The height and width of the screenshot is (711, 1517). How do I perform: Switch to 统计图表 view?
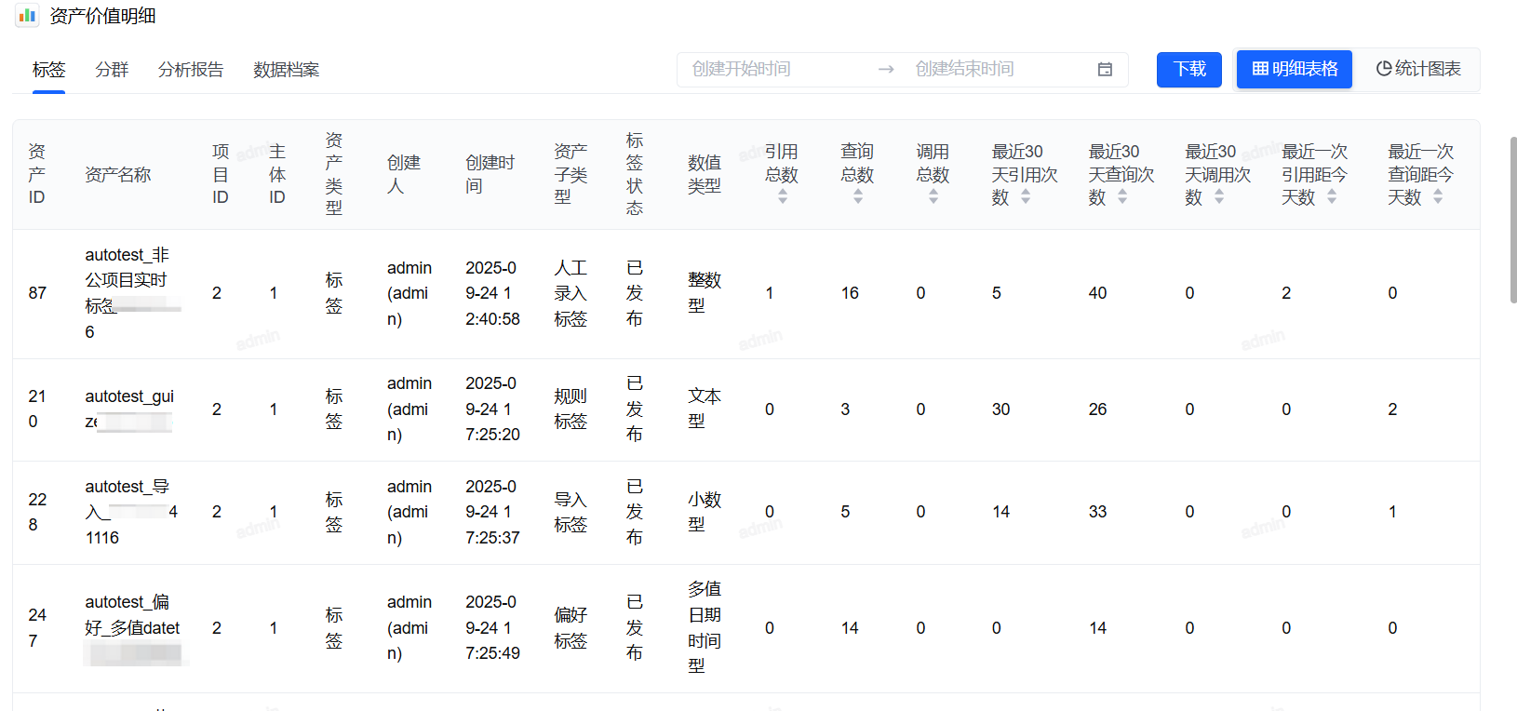click(1417, 70)
